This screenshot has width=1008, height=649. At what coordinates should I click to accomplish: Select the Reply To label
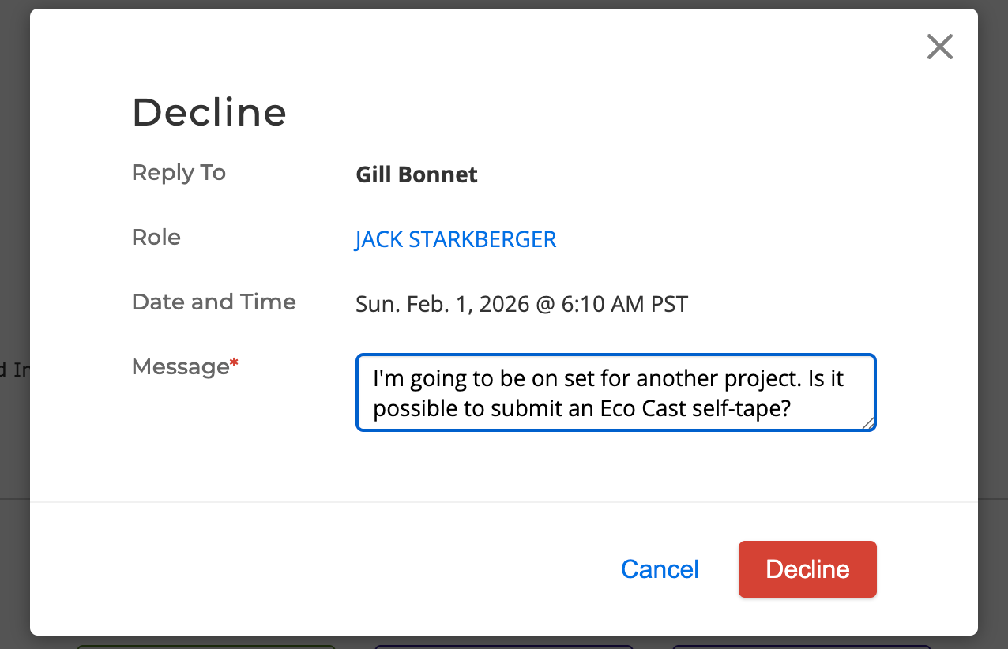(x=179, y=172)
